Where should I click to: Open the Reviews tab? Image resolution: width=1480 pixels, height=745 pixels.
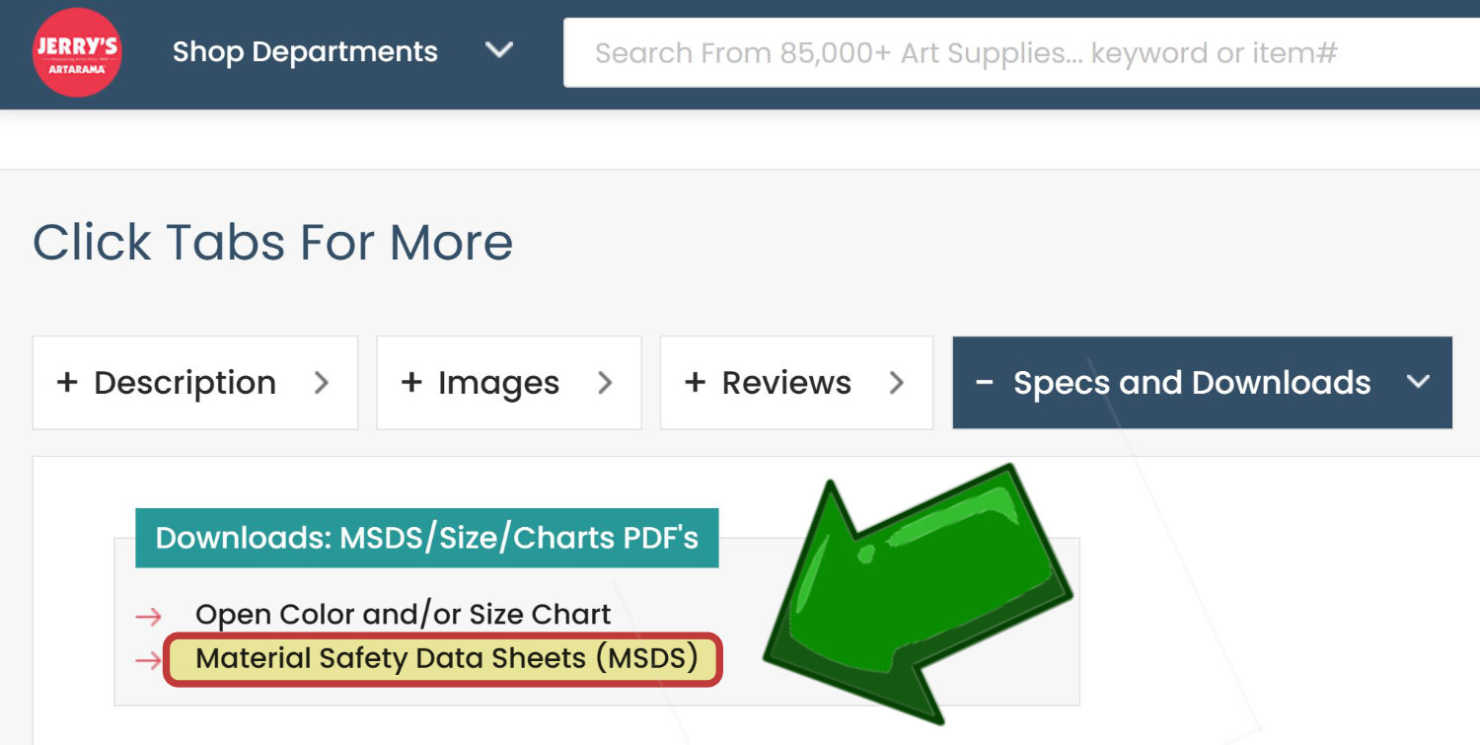tap(786, 383)
